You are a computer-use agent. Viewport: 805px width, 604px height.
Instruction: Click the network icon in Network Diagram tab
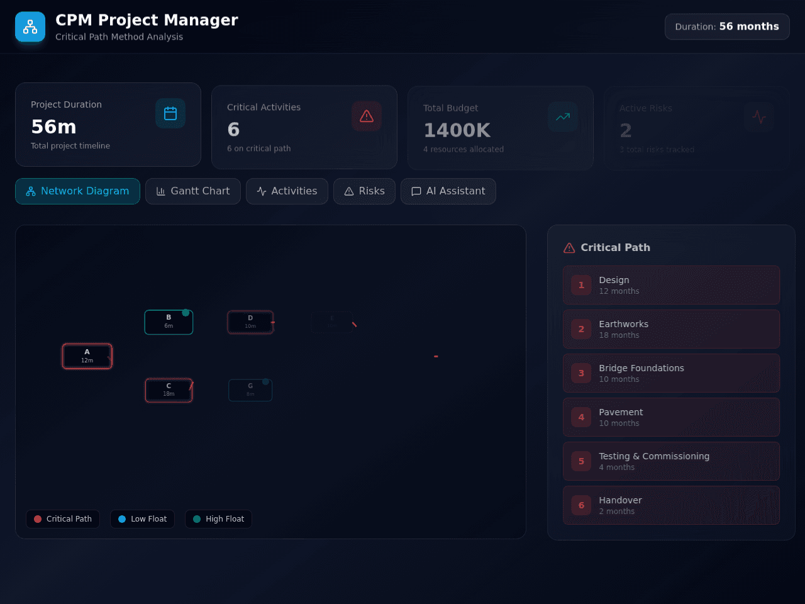[x=31, y=191]
